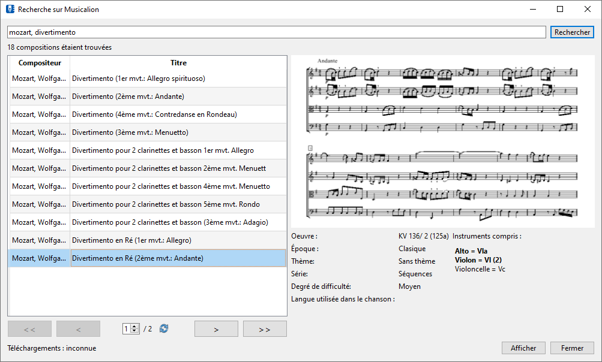Image resolution: width=602 pixels, height=362 pixels.
Task: Click the Fermer button
Action: coord(572,348)
